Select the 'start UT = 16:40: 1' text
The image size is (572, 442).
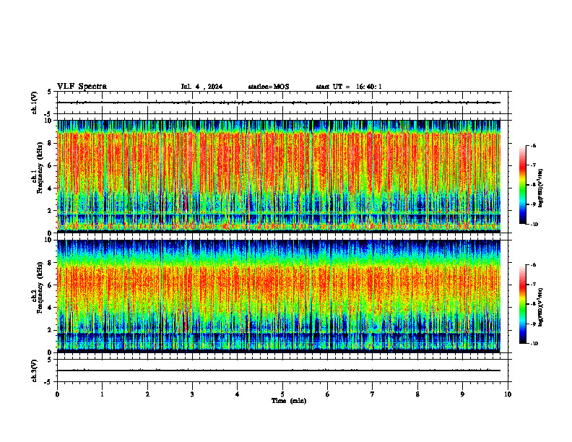[x=349, y=87]
